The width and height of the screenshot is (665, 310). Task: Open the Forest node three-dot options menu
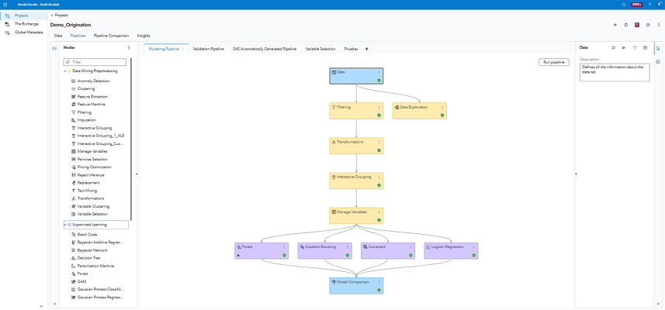284,247
